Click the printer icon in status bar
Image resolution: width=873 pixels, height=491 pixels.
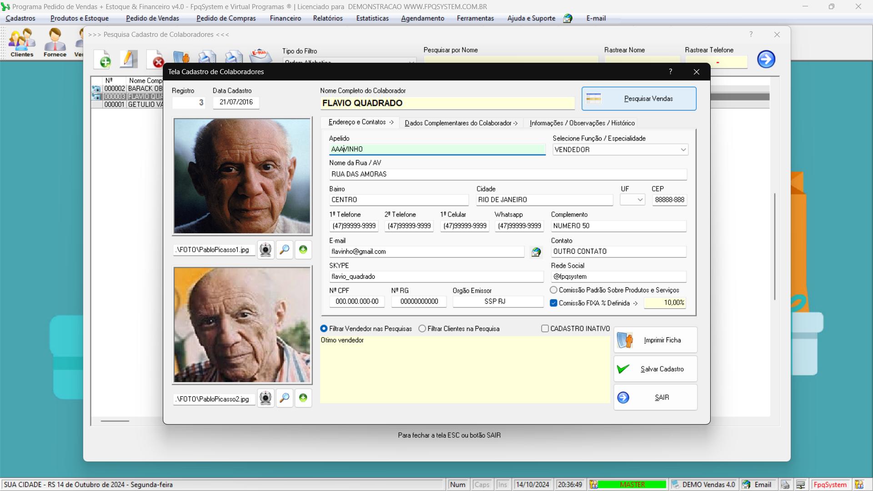click(785, 485)
